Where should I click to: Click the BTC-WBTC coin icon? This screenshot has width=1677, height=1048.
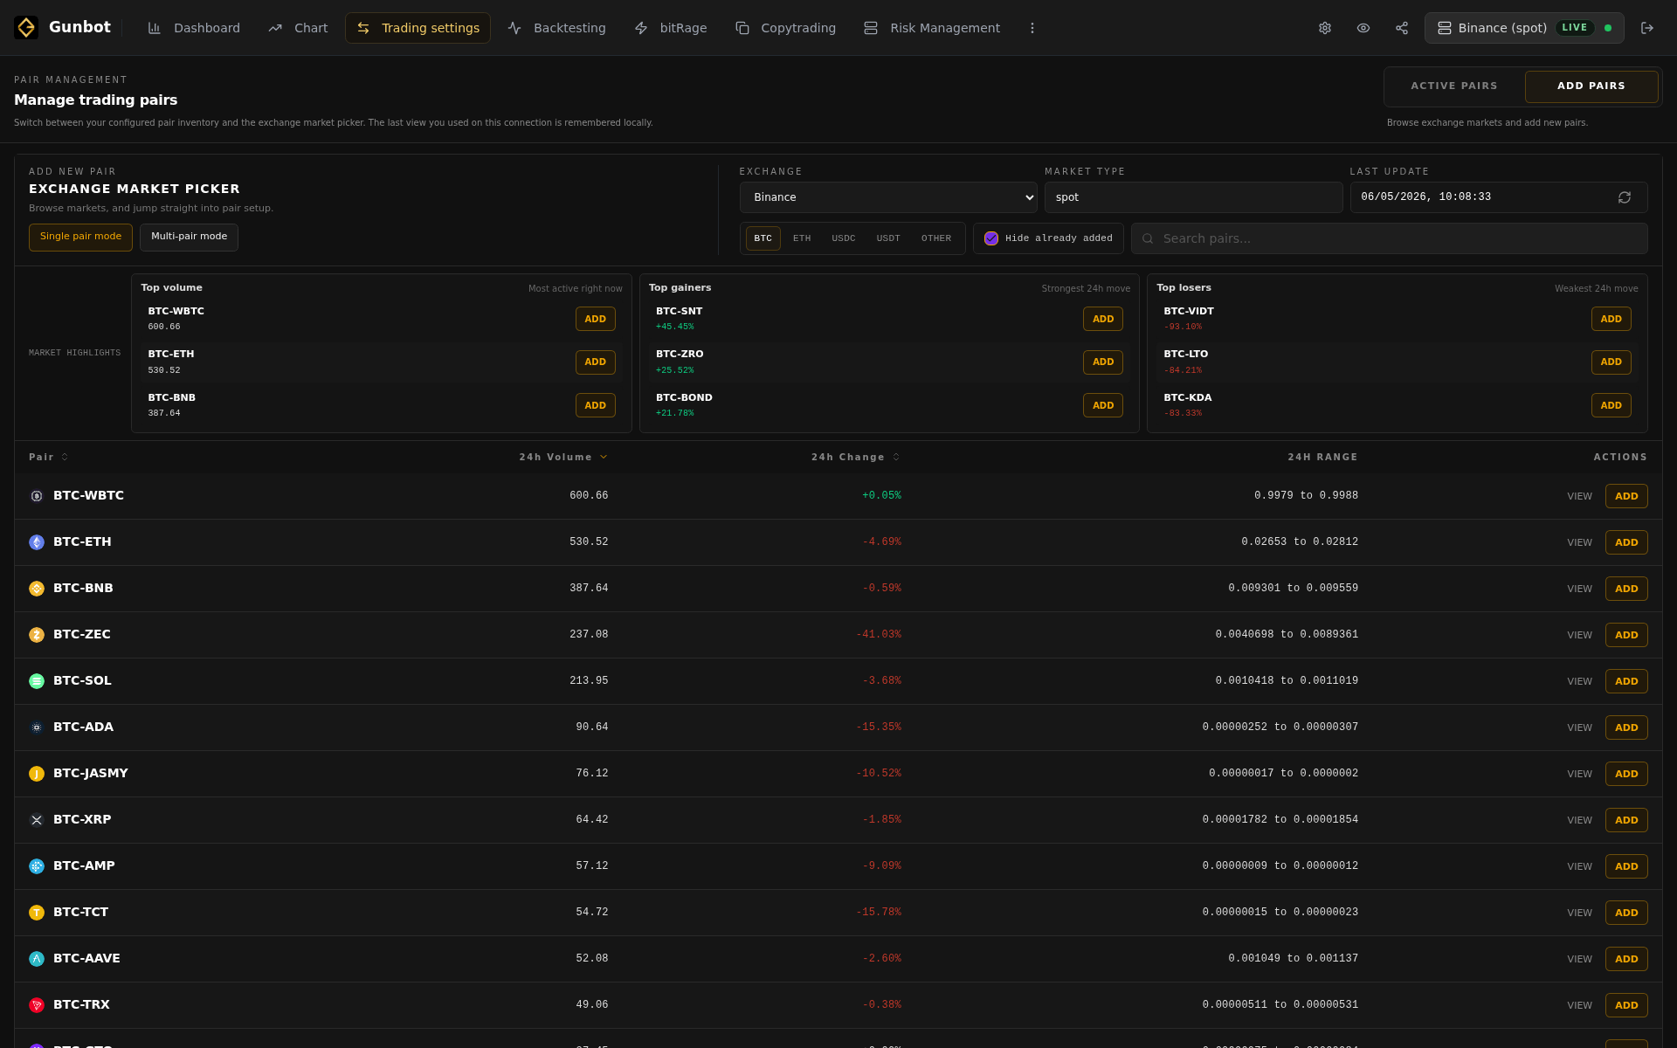click(x=37, y=496)
